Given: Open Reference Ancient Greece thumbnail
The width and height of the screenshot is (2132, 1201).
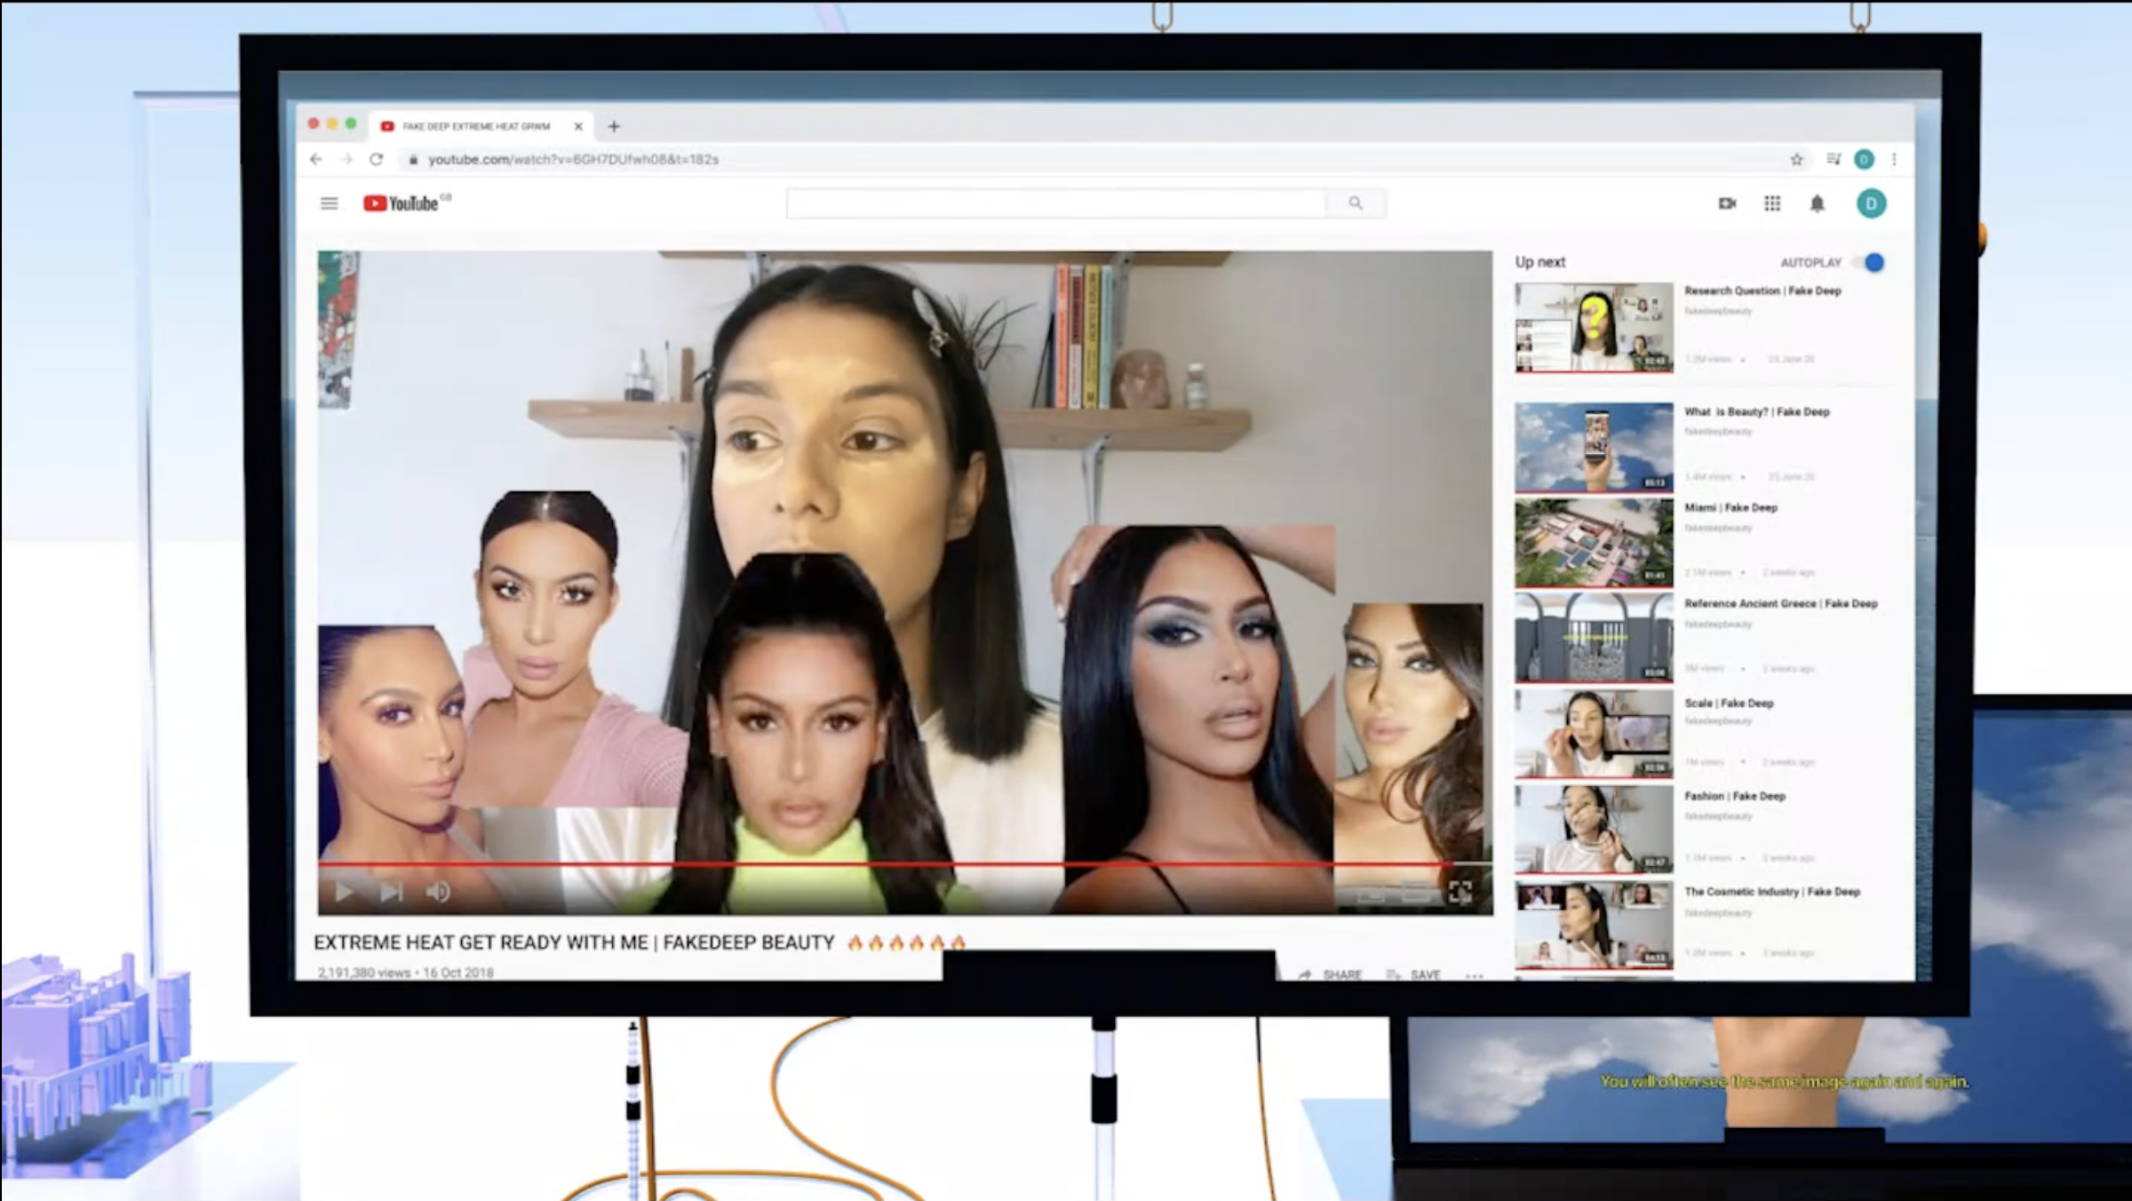Looking at the screenshot, I should click(x=1594, y=638).
